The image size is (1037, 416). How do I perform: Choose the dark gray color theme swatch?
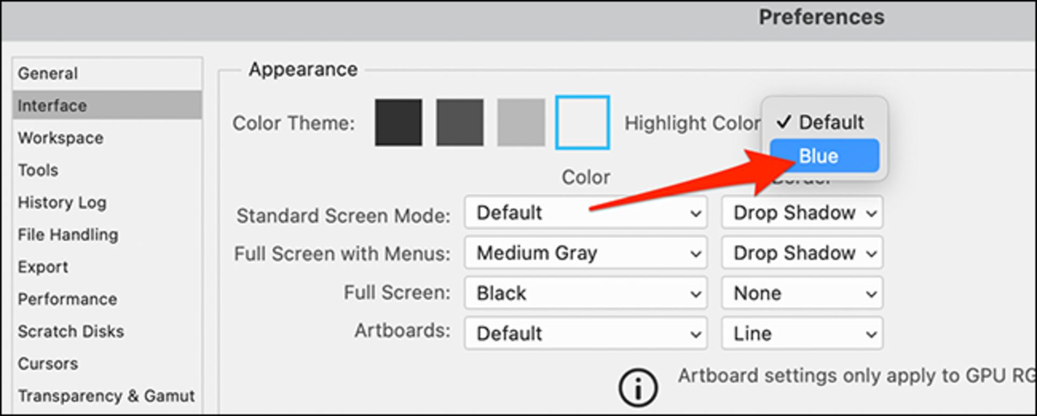click(460, 122)
